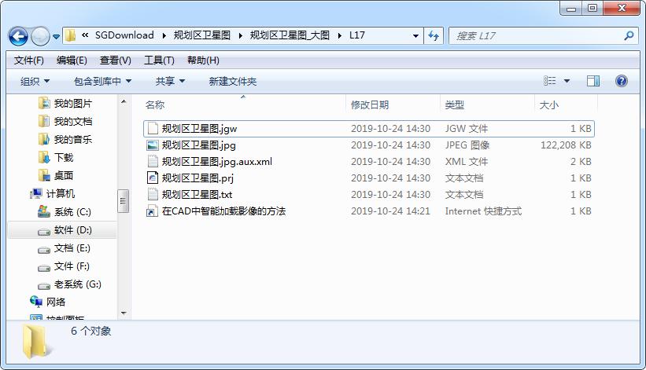The image size is (646, 370).
Task: Open the 包含到库中 dropdown
Action: pyautogui.click(x=102, y=81)
